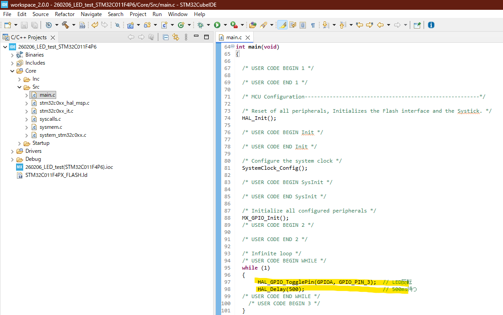Click Collapse All in Projects panel

pos(165,37)
